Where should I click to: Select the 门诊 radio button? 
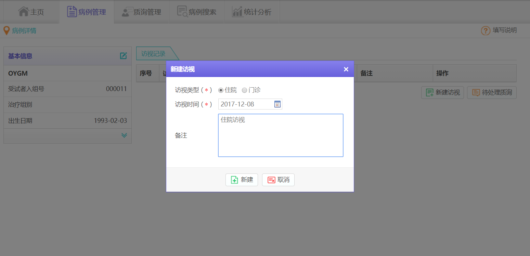coord(244,90)
